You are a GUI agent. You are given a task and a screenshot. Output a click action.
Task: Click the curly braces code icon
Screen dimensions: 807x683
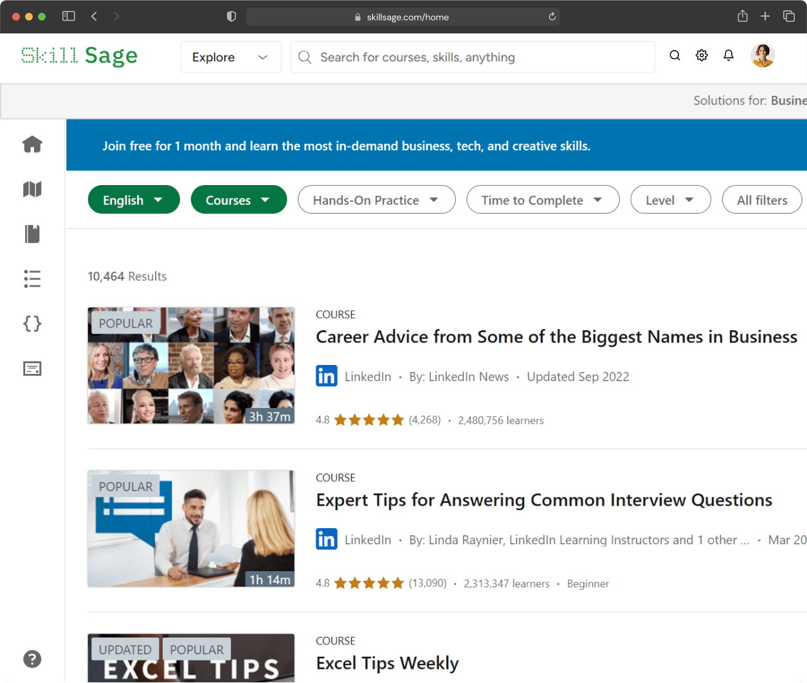(x=32, y=324)
